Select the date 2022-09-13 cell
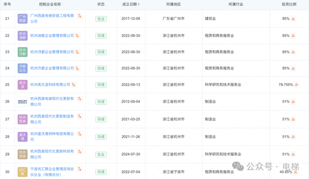 131,84
